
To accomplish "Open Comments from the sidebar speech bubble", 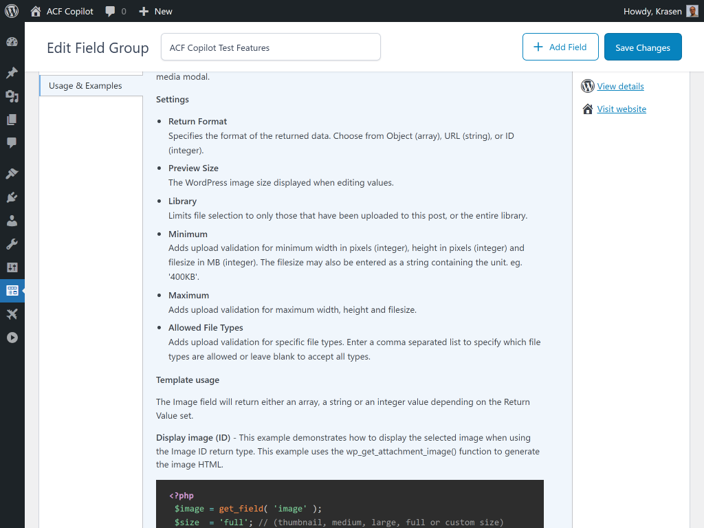I will click(12, 143).
